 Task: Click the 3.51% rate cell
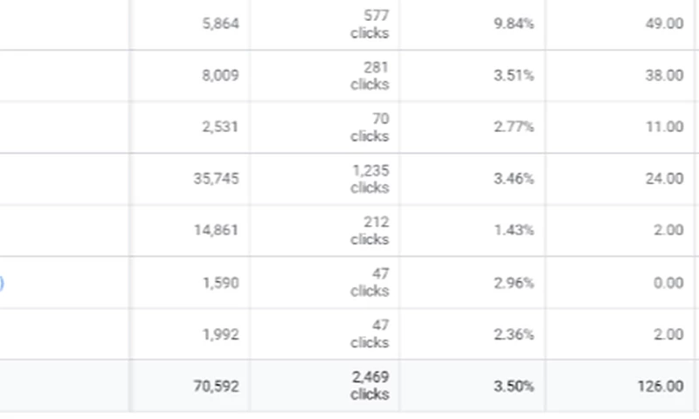pyautogui.click(x=514, y=76)
